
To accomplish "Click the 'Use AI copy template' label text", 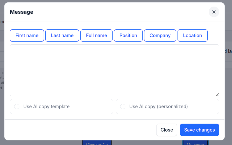I will pos(46,107).
